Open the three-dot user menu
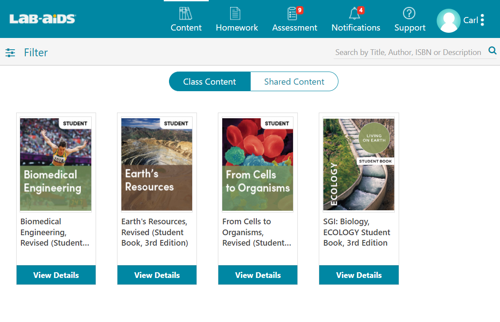Screen dimensions: 500x322 [x=482, y=20]
